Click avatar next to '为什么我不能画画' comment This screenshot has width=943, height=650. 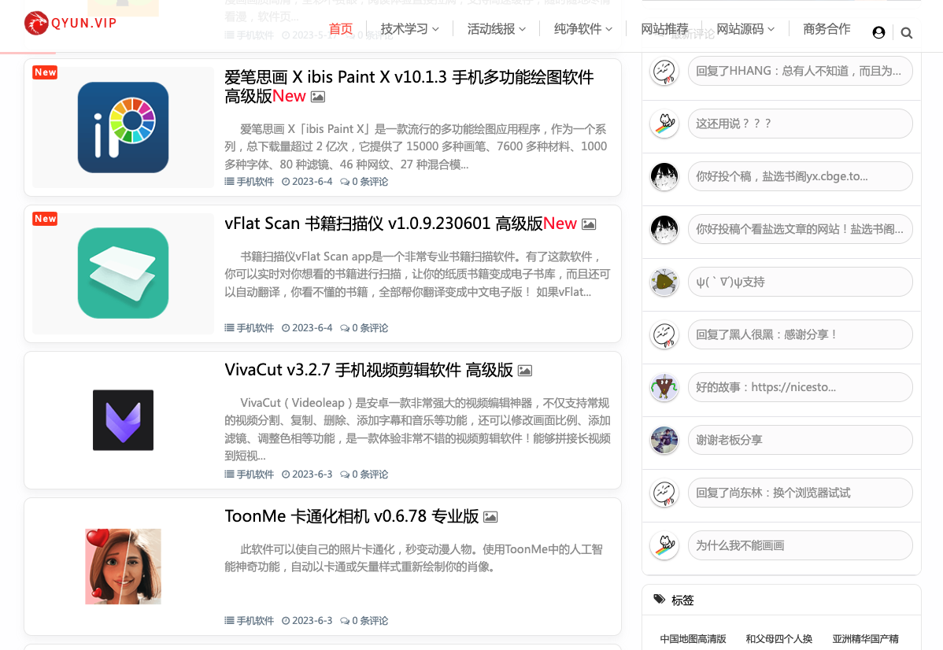click(664, 545)
